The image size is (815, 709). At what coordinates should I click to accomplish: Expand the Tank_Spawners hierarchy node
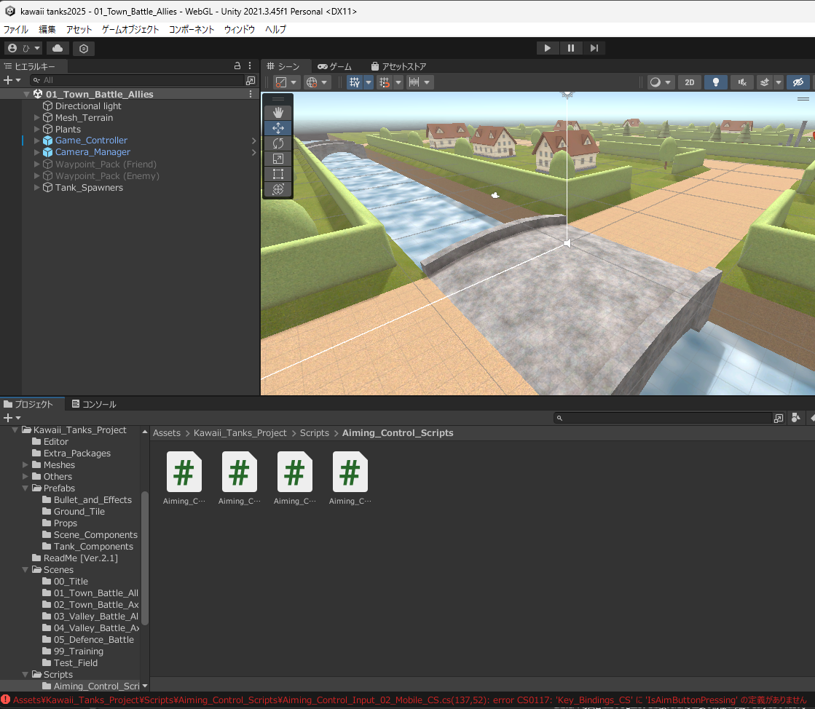[x=37, y=188]
